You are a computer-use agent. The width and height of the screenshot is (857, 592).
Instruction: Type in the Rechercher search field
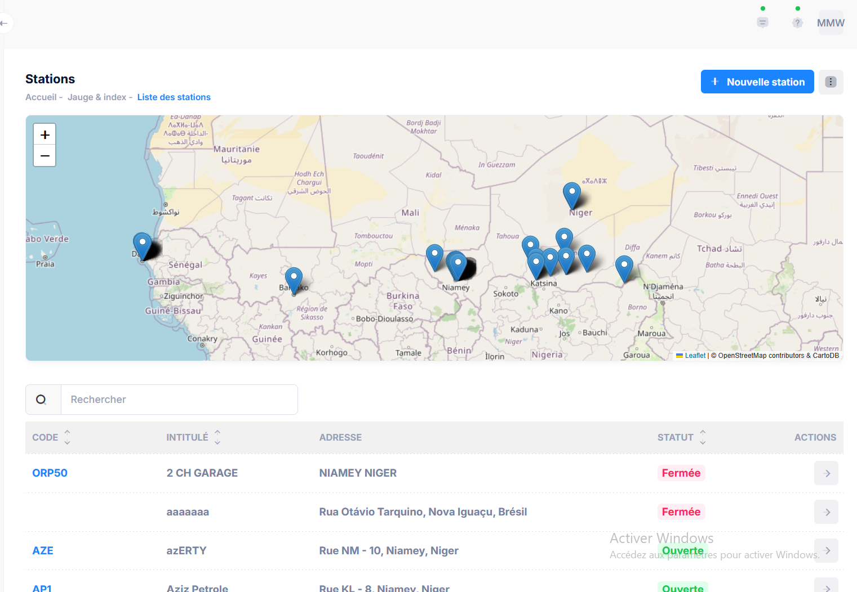click(179, 400)
